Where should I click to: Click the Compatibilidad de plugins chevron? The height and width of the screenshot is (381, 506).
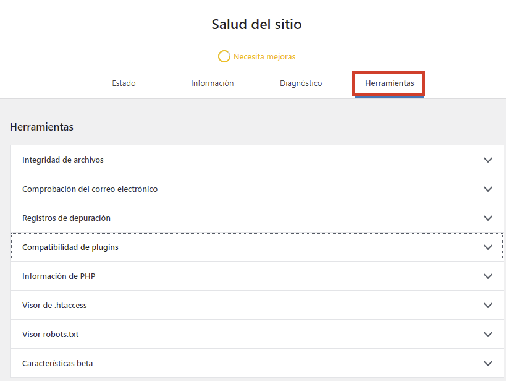click(488, 247)
